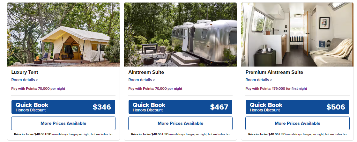Quick Book Premium Airstream Suite for $506

click(x=297, y=107)
